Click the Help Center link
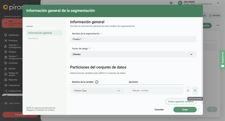The image size is (225, 121). pos(14,103)
